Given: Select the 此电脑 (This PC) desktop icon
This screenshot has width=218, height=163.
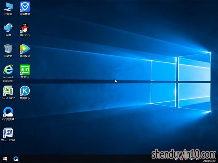Looking at the screenshot, I should (8, 8).
